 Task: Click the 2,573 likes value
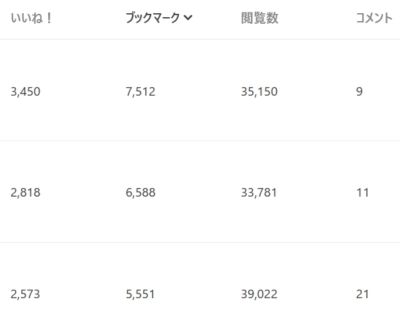26,294
